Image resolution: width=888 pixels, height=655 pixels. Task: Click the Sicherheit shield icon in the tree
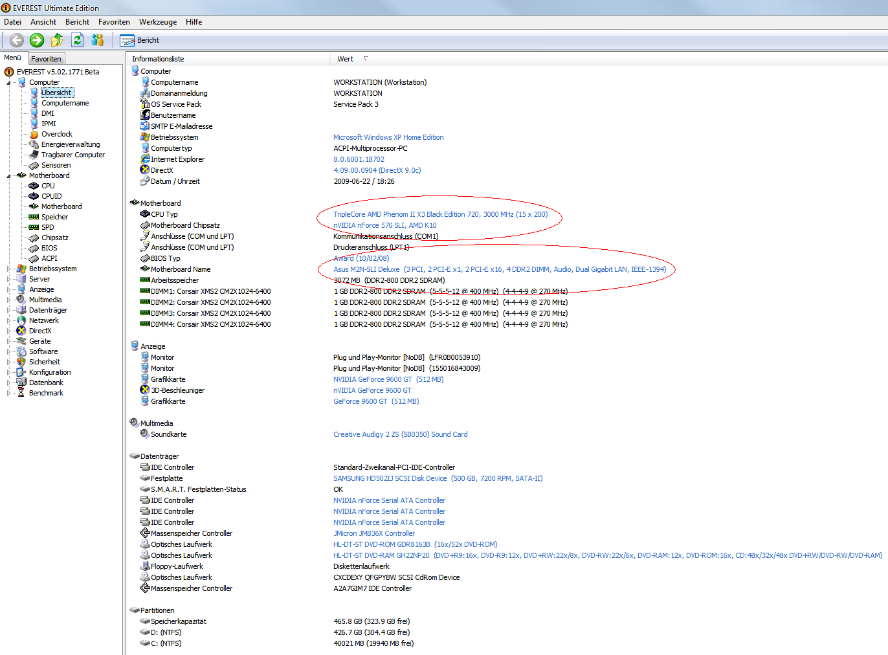21,362
